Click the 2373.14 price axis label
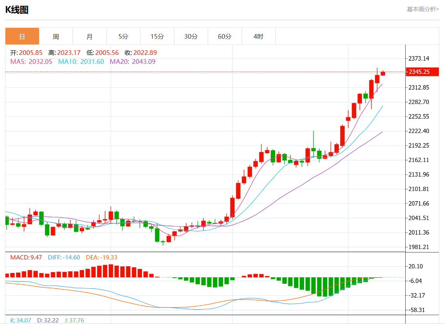 [419, 58]
